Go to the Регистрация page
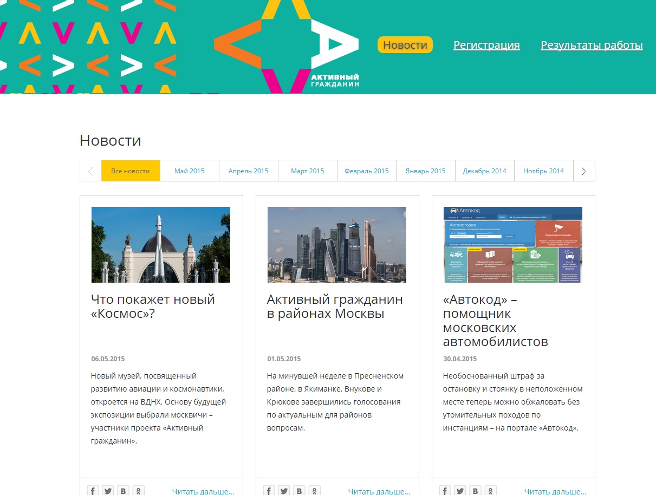This screenshot has width=656, height=495. pos(486,45)
